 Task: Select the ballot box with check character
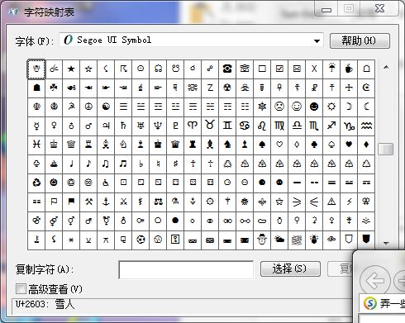pyautogui.click(x=279, y=69)
